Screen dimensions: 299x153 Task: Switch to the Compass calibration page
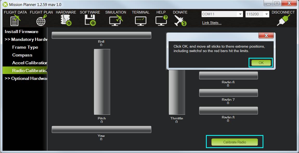[x=22, y=55]
